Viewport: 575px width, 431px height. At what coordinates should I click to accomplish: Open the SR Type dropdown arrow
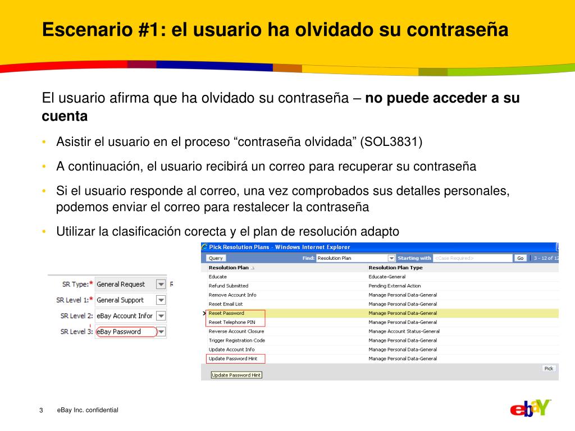(161, 285)
